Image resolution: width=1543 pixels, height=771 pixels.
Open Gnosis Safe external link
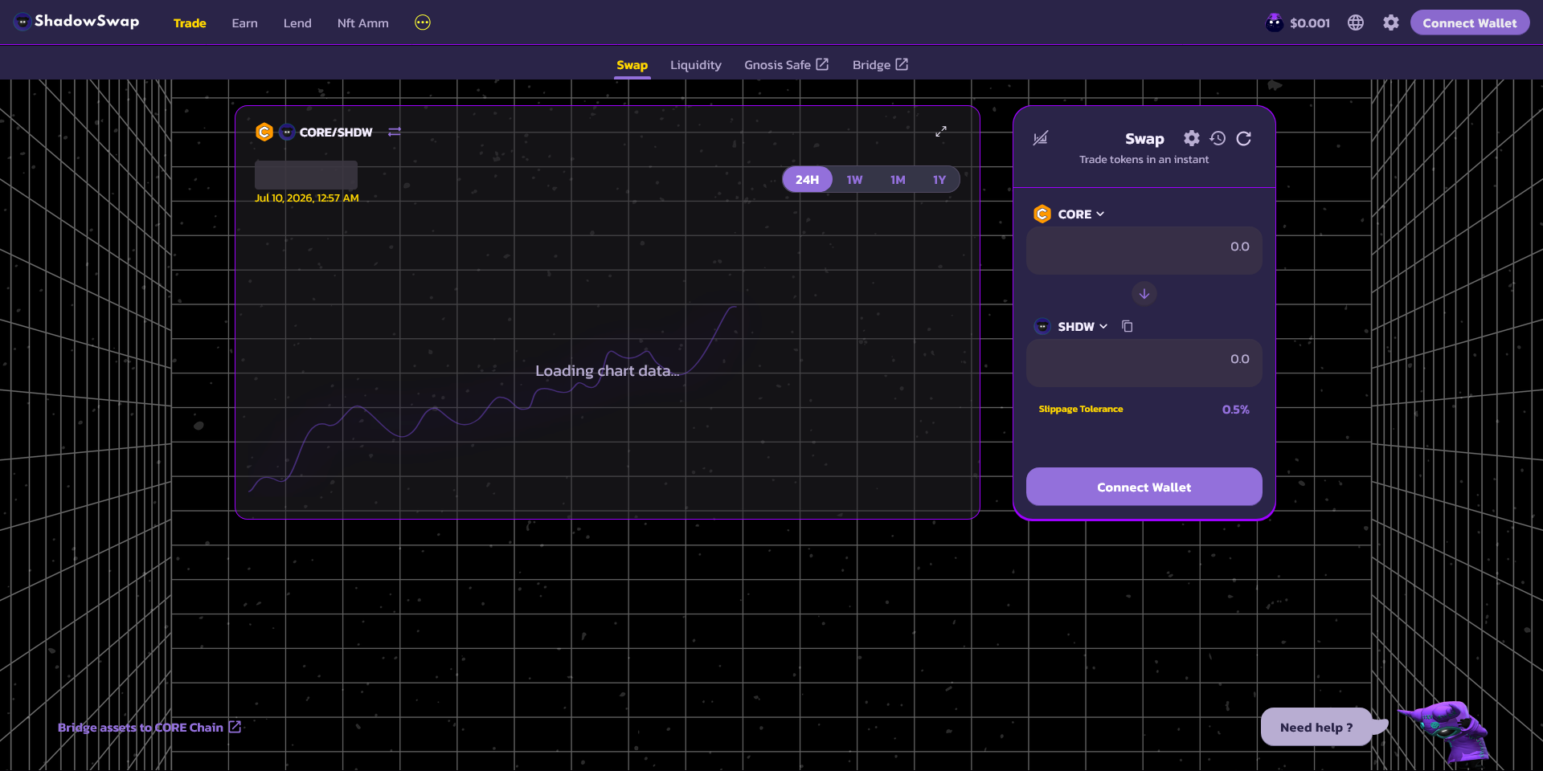click(x=786, y=64)
